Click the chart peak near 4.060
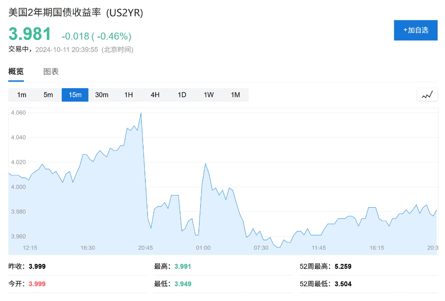Screen dimensions: 445x301 coord(141,113)
